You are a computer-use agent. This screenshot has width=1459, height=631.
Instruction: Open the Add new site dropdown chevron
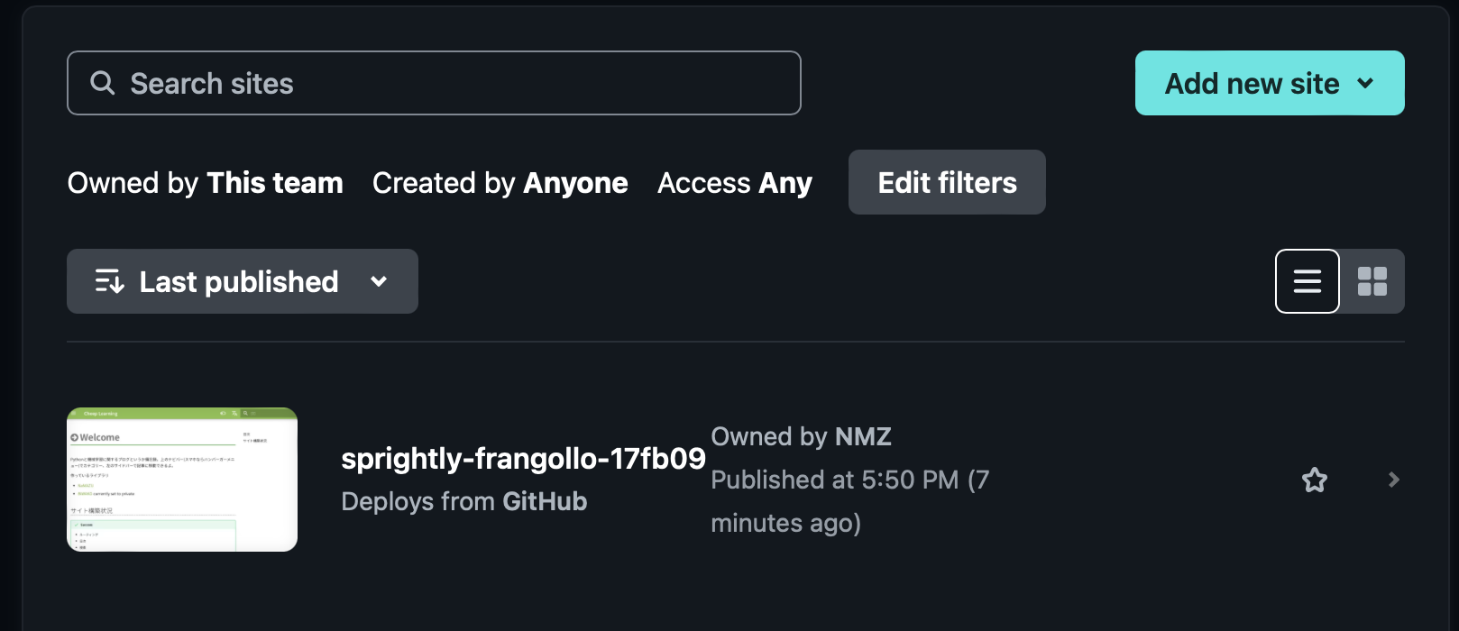1367,83
